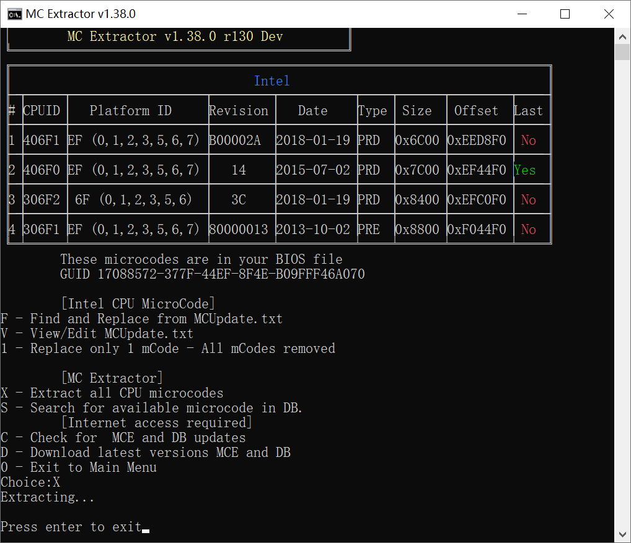Click offset 0xEFC0F0
Screen dimensions: 631x543
(477, 200)
